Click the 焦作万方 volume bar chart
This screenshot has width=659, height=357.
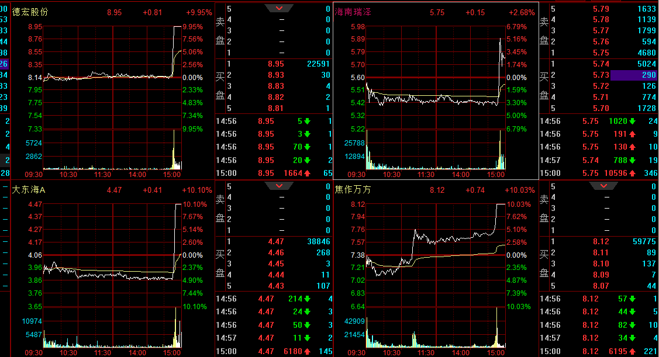pos(436,327)
